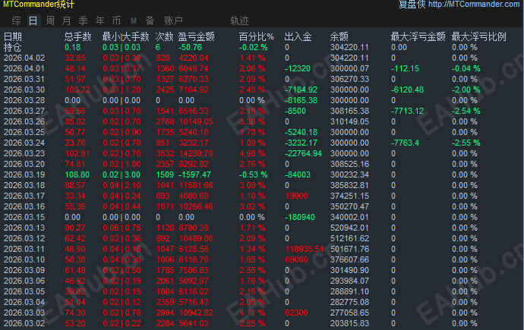524x330 pixels.
Task: Click the 盈亏金额 column header
Action: [196, 36]
